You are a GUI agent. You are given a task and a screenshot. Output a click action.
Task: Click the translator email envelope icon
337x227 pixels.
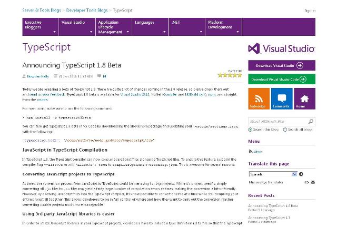click(x=313, y=182)
